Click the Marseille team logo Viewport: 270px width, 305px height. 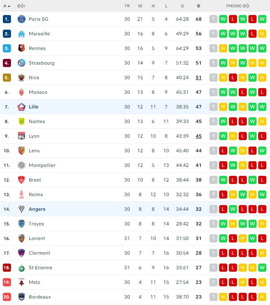(x=22, y=34)
